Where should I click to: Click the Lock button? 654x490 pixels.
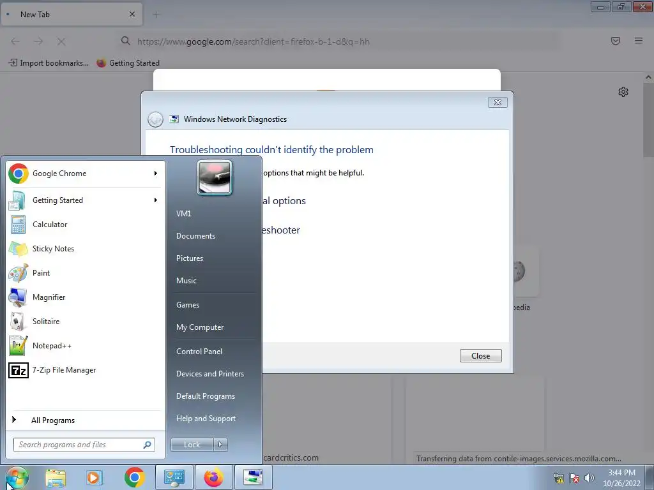192,445
